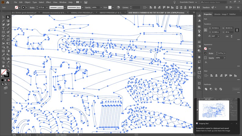The height and width of the screenshot is (136, 242).
Task: Open the Swatches panel icon in dock
Action: coord(199,27)
